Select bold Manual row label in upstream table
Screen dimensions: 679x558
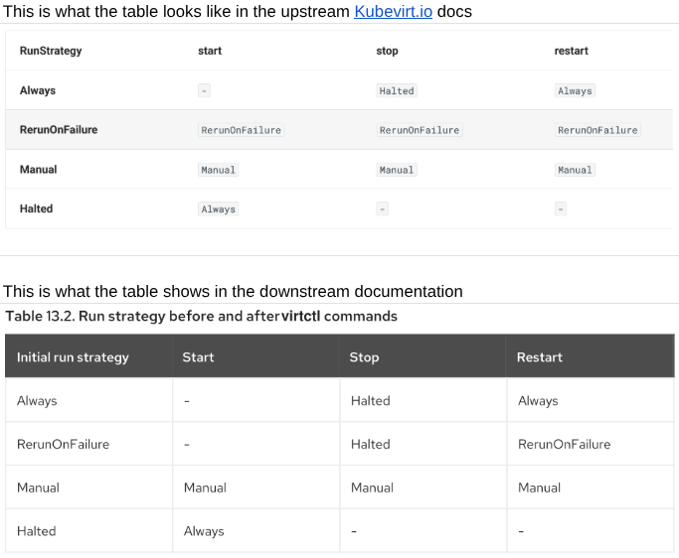point(39,170)
